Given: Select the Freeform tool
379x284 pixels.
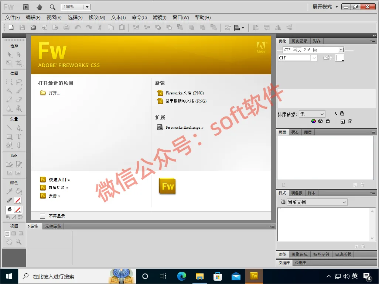Looking at the screenshot, I should tap(9, 145).
